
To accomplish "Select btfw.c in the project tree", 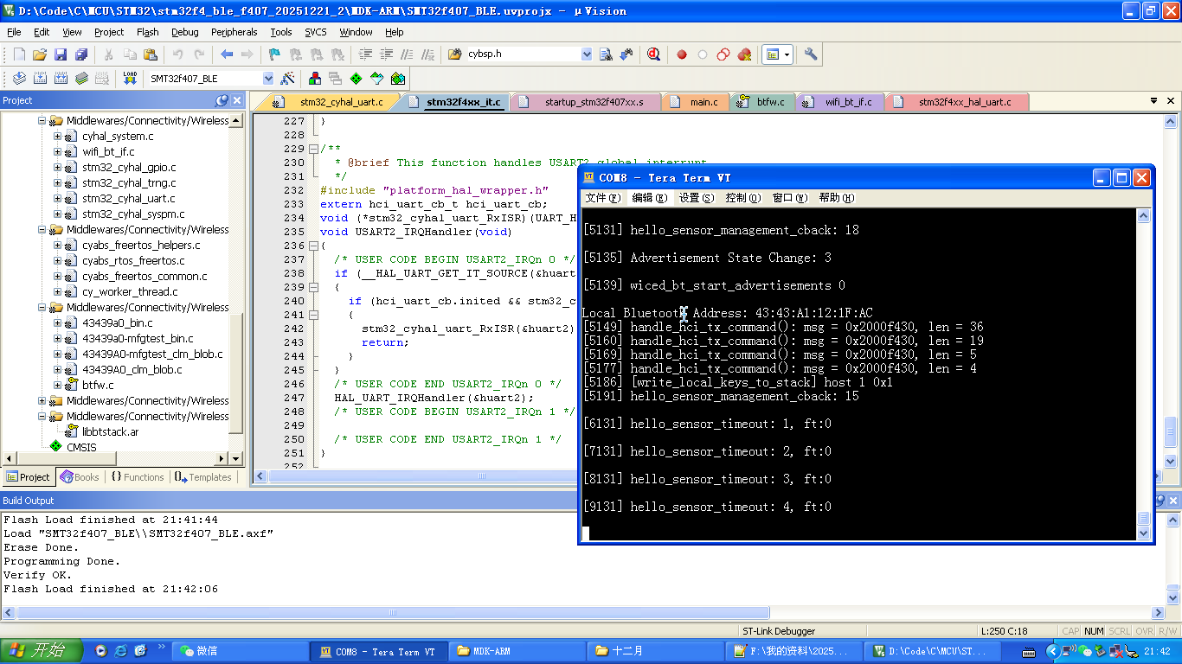I will click(x=98, y=386).
